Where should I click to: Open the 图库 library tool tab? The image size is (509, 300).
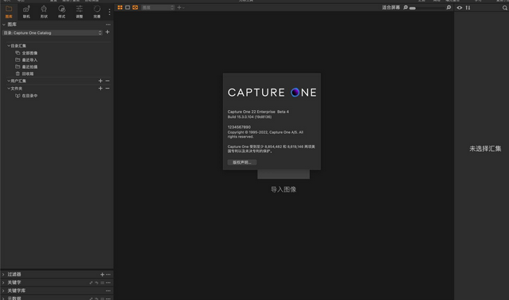[x=9, y=12]
